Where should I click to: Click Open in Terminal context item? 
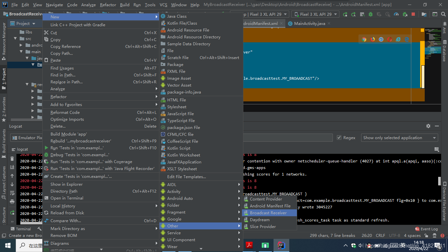point(101,198)
